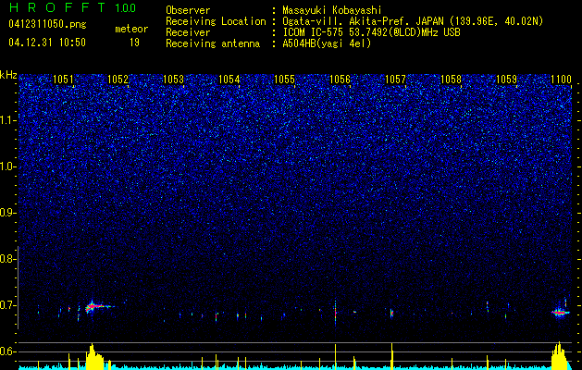582x370 pixels.
Task: Click the vertical echo streak under 1056
Action: (x=335, y=313)
